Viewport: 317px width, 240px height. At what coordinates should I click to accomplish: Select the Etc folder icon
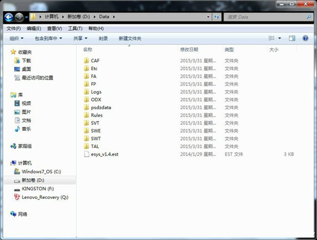point(86,69)
